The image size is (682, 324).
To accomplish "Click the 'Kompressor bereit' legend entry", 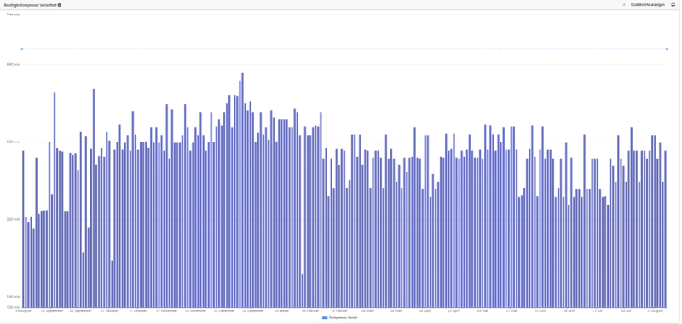I will [339, 318].
